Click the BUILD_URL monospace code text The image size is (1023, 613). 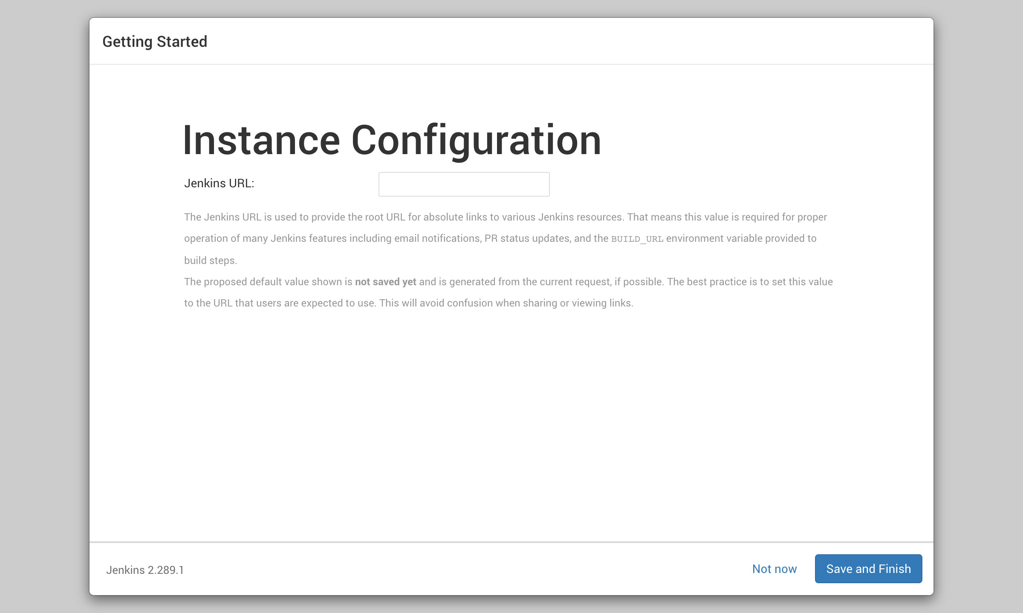coord(637,239)
